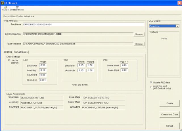Click the LP Wizard title bar icon
Screen dimensions: 182x131
(3, 2)
